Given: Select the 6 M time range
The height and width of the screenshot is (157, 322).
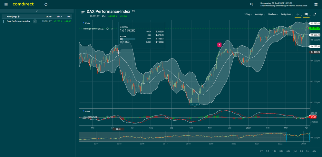Looking at the screenshot, I should [x=288, y=151].
